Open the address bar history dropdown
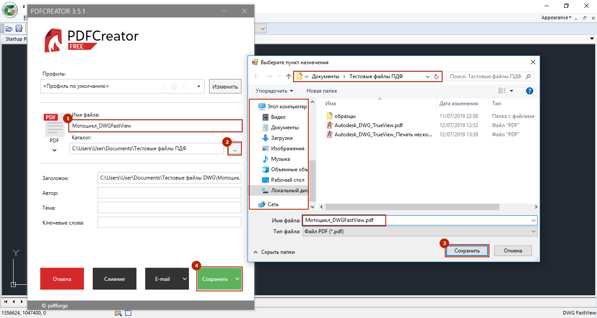This screenshot has width=597, height=318. click(428, 76)
